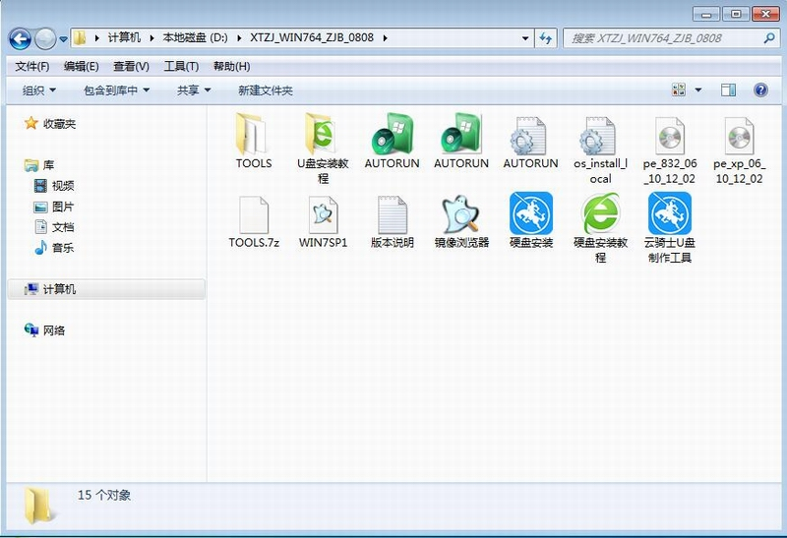The width and height of the screenshot is (787, 538).
Task: Select the WIN7SP1 file icon
Action: pyautogui.click(x=323, y=214)
